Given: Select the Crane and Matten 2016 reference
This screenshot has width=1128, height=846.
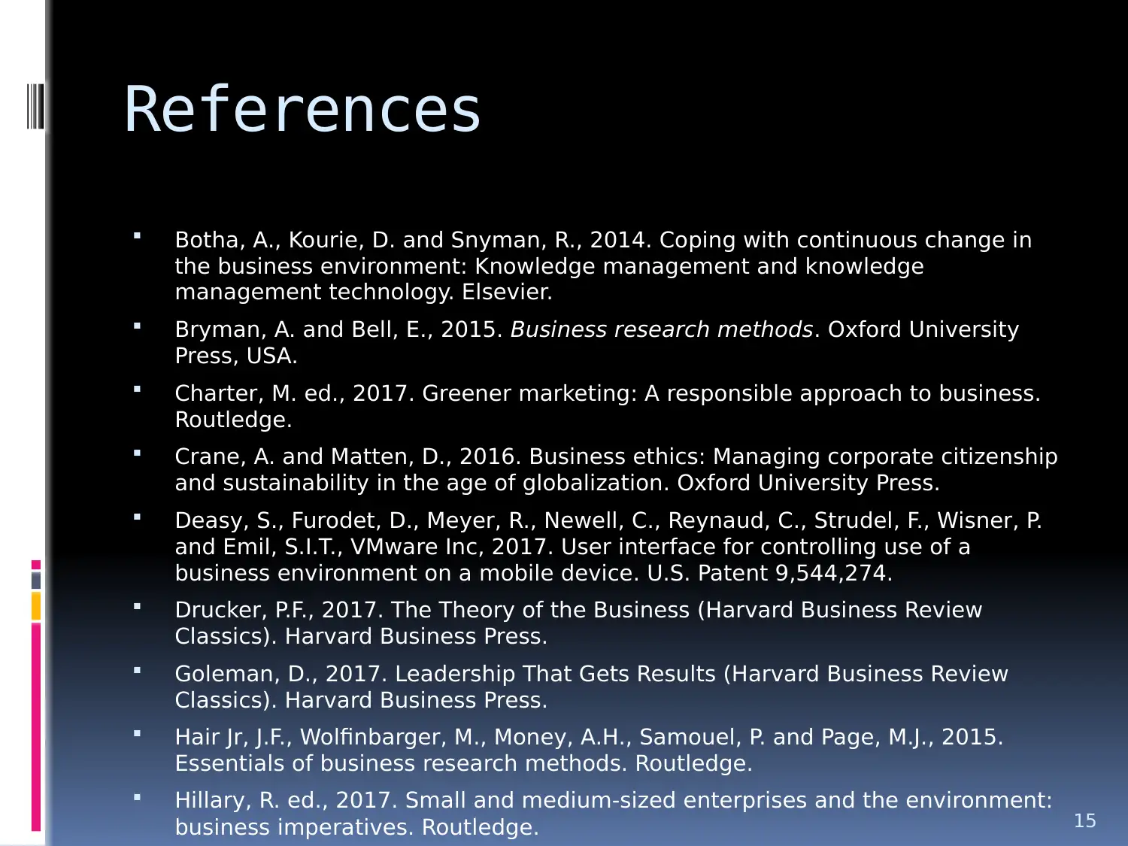Looking at the screenshot, I should coord(616,469).
